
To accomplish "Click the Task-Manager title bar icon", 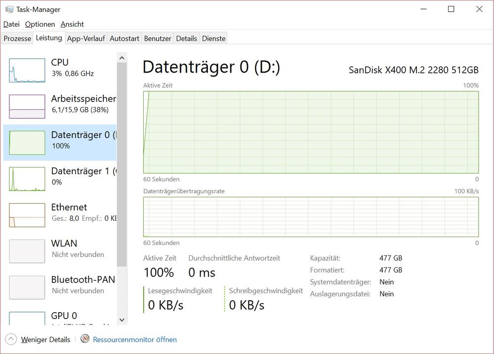I will [9, 9].
